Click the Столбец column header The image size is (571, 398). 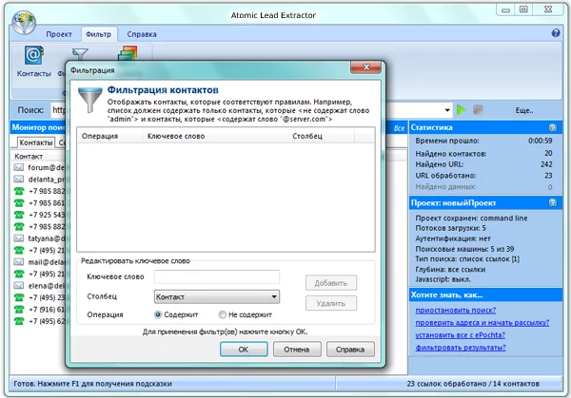(x=321, y=136)
